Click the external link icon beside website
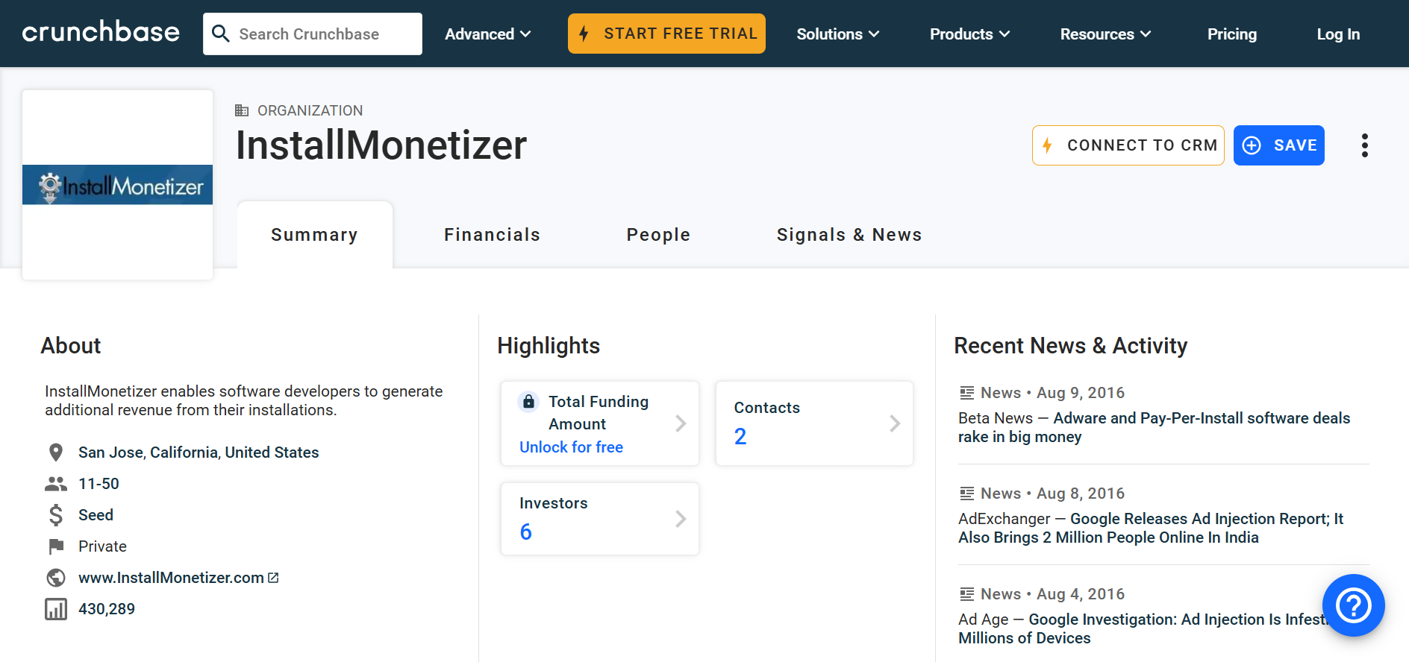The width and height of the screenshot is (1409, 662). pyautogui.click(x=274, y=578)
